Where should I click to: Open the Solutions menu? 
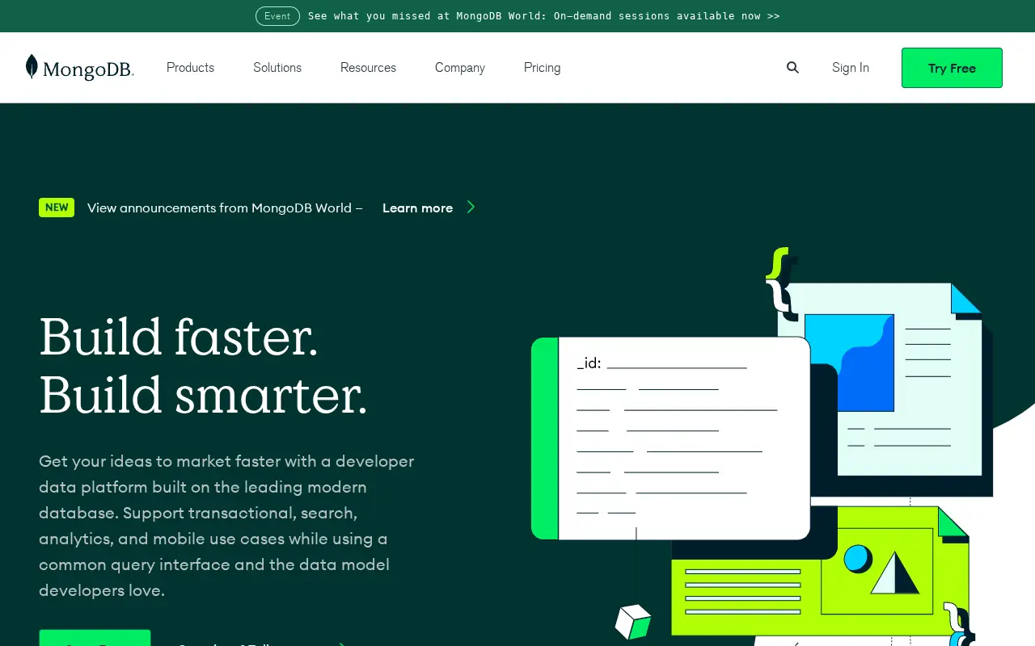[277, 68]
